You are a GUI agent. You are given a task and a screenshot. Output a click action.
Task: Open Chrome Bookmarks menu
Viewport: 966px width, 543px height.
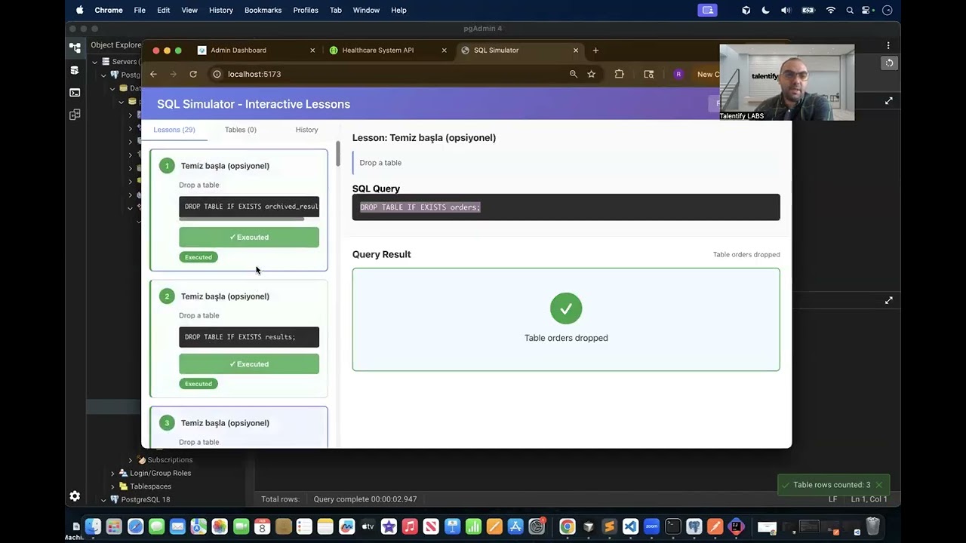(263, 10)
